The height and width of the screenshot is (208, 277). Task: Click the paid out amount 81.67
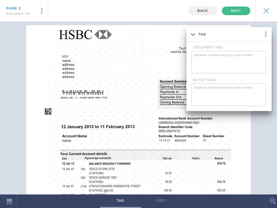coord(168,173)
